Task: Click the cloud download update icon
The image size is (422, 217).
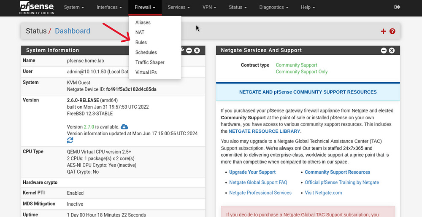Action: [124, 126]
